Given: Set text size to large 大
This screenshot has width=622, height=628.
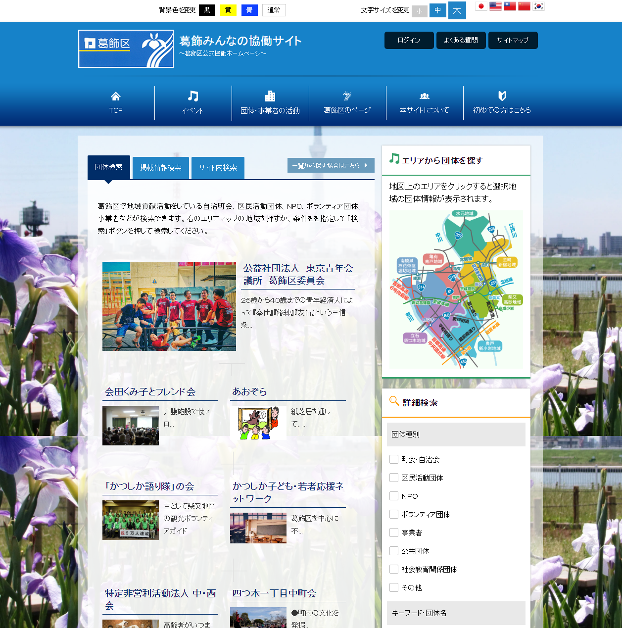Looking at the screenshot, I should [x=457, y=10].
